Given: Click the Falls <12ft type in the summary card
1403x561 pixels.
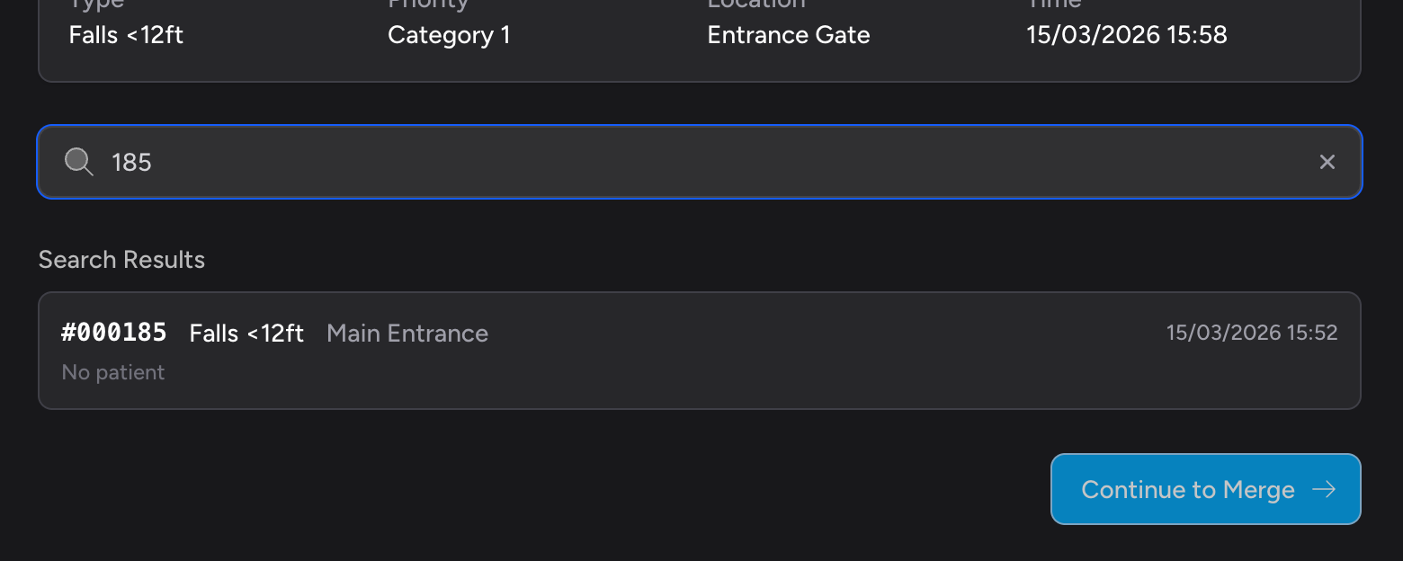Looking at the screenshot, I should click(x=126, y=34).
